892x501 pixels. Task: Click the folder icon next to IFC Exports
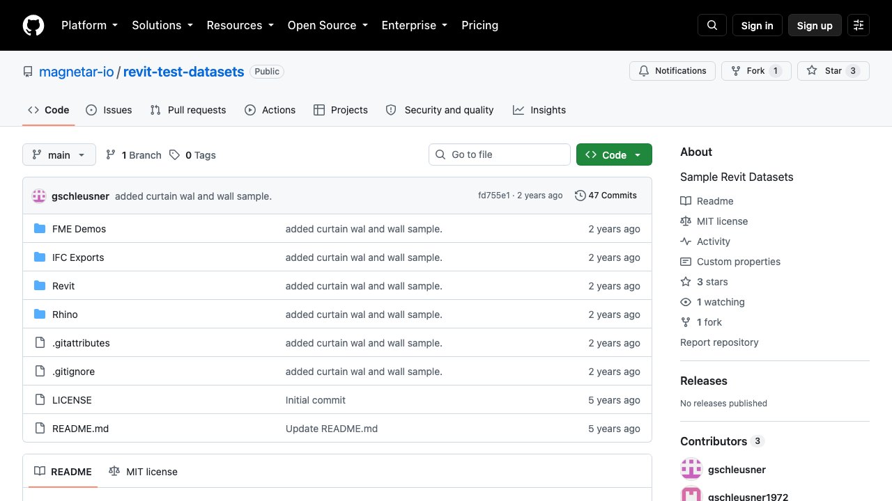40,257
